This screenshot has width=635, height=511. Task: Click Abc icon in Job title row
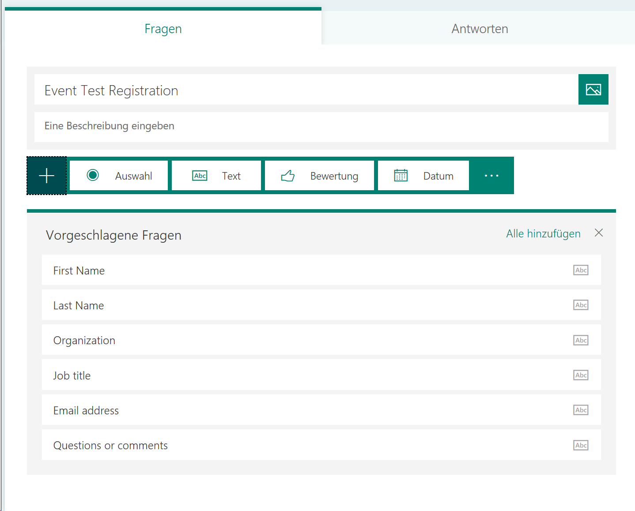point(581,375)
